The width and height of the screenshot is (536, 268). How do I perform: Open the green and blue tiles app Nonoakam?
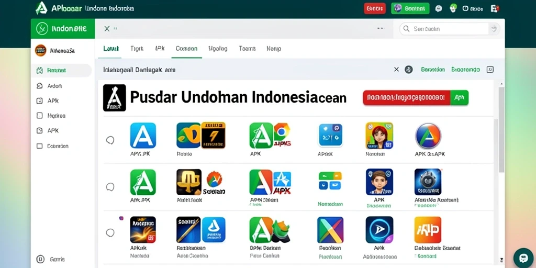[x=330, y=181]
